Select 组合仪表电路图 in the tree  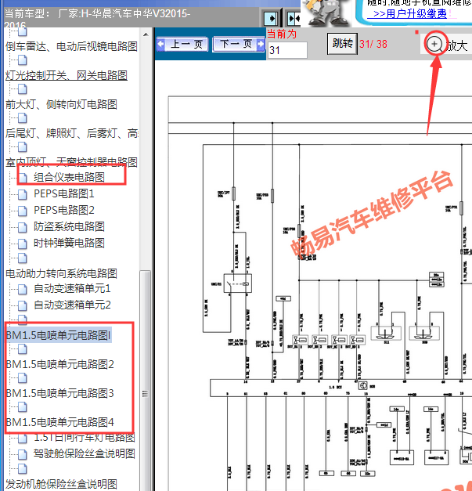pos(69,177)
